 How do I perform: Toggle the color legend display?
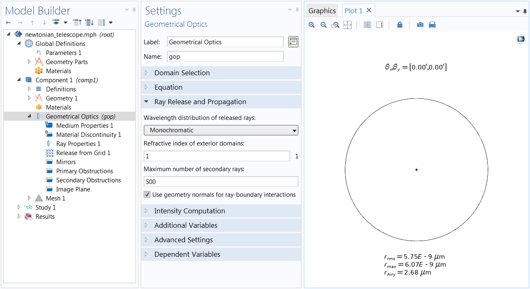380,25
